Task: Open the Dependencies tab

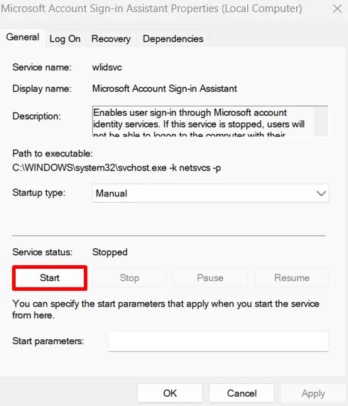Action: point(173,39)
